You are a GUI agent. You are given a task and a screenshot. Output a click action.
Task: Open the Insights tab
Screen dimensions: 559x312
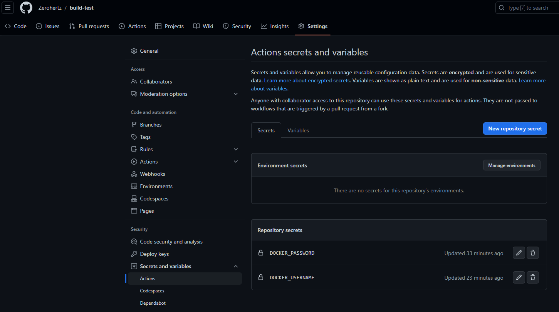click(275, 26)
